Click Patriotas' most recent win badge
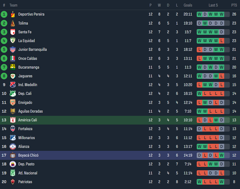This screenshot has height=189, width=240. (x=222, y=182)
